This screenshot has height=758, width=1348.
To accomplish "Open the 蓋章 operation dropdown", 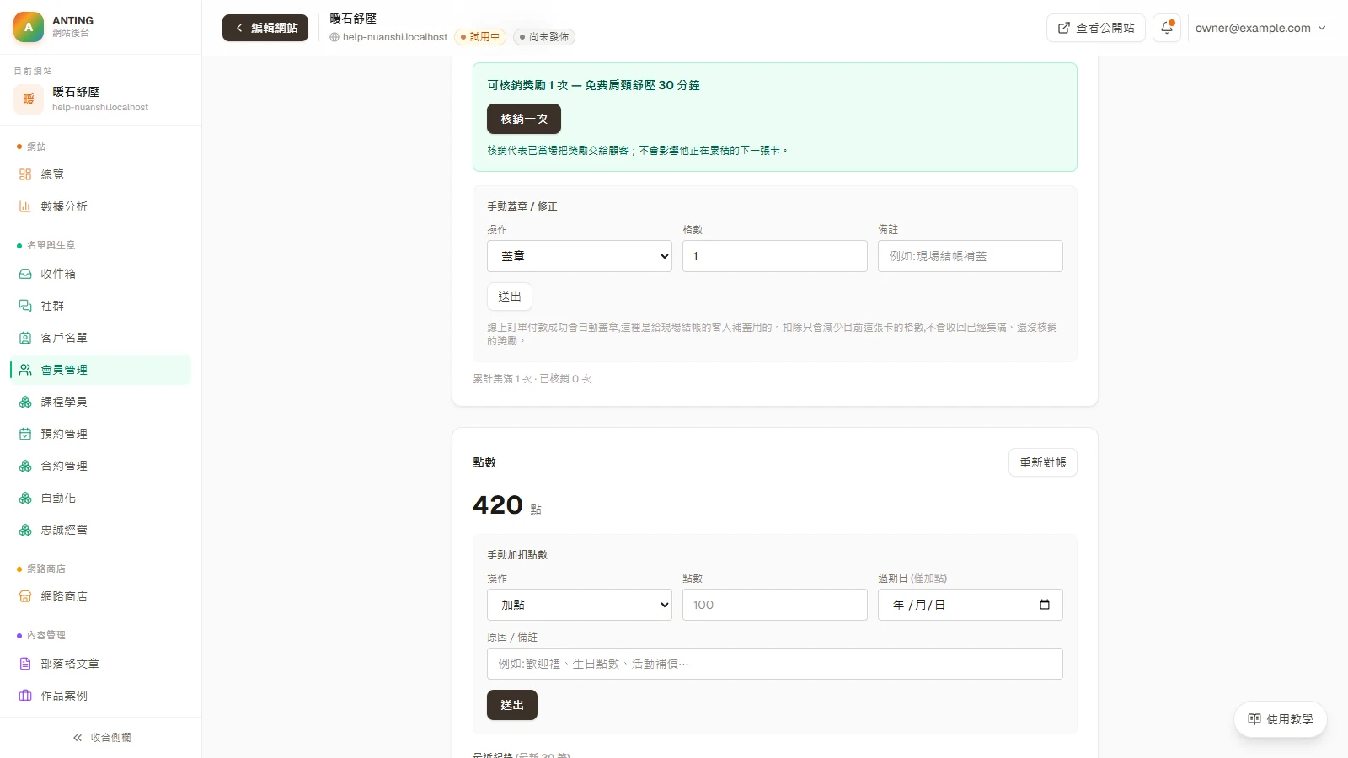I will tap(580, 256).
